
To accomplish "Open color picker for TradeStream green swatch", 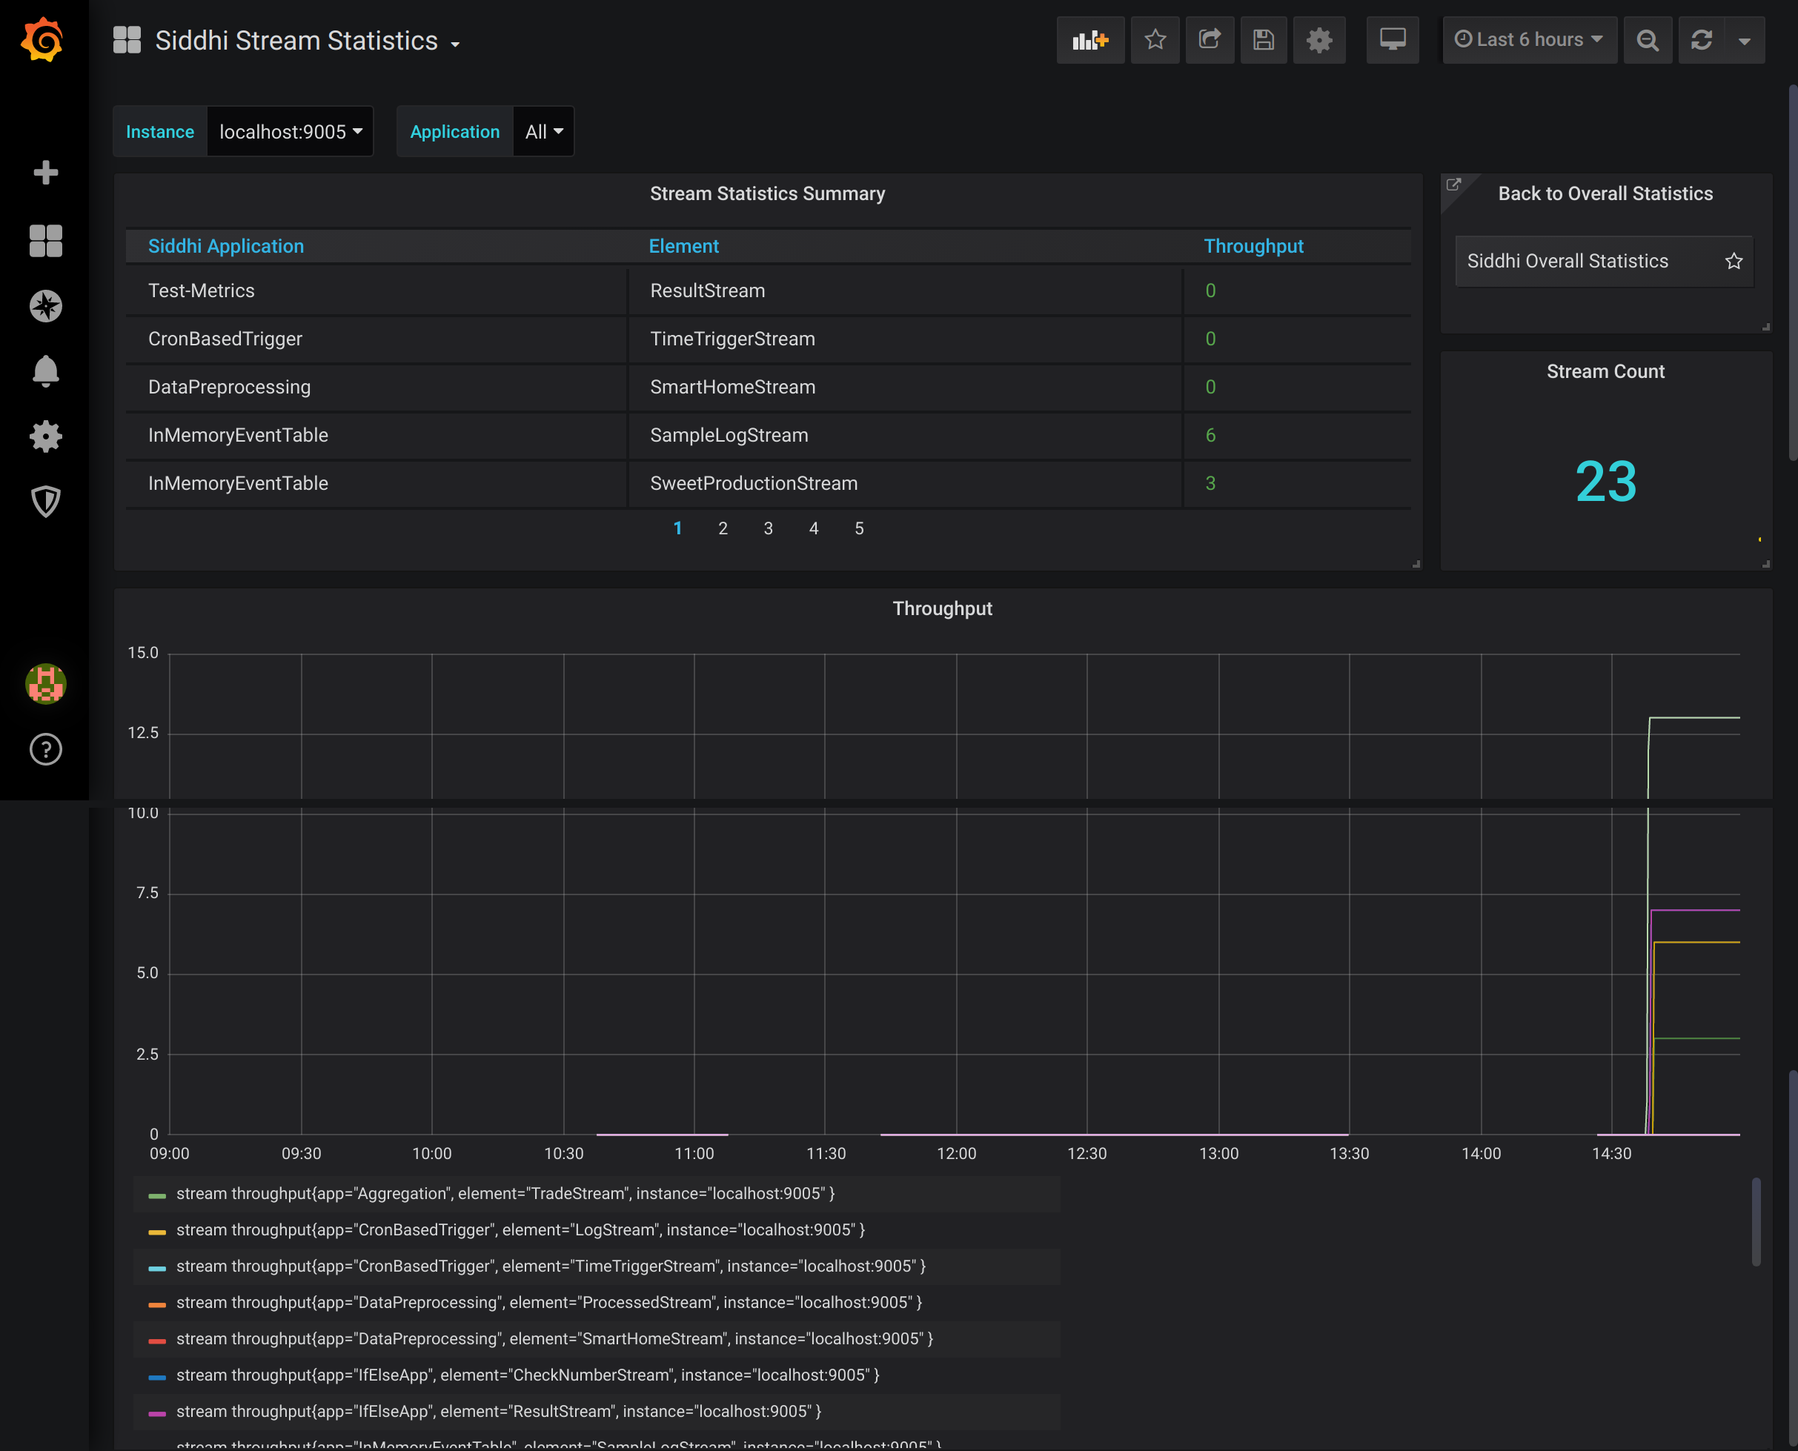I will click(157, 1196).
